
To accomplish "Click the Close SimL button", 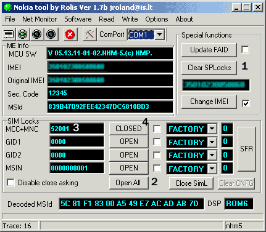I will [x=191, y=183].
